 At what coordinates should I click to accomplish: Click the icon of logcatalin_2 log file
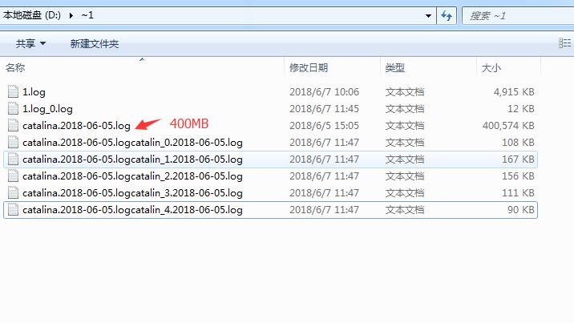point(13,176)
